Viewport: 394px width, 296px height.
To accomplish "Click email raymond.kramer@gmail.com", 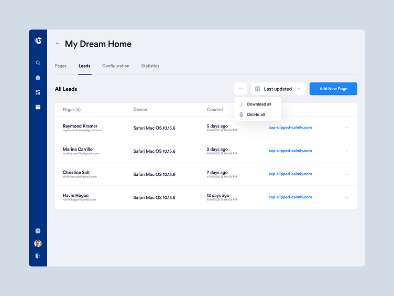I will tap(82, 130).
